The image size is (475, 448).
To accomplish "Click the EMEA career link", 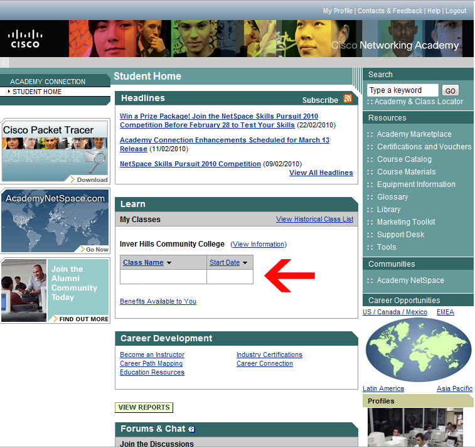I will point(446,312).
